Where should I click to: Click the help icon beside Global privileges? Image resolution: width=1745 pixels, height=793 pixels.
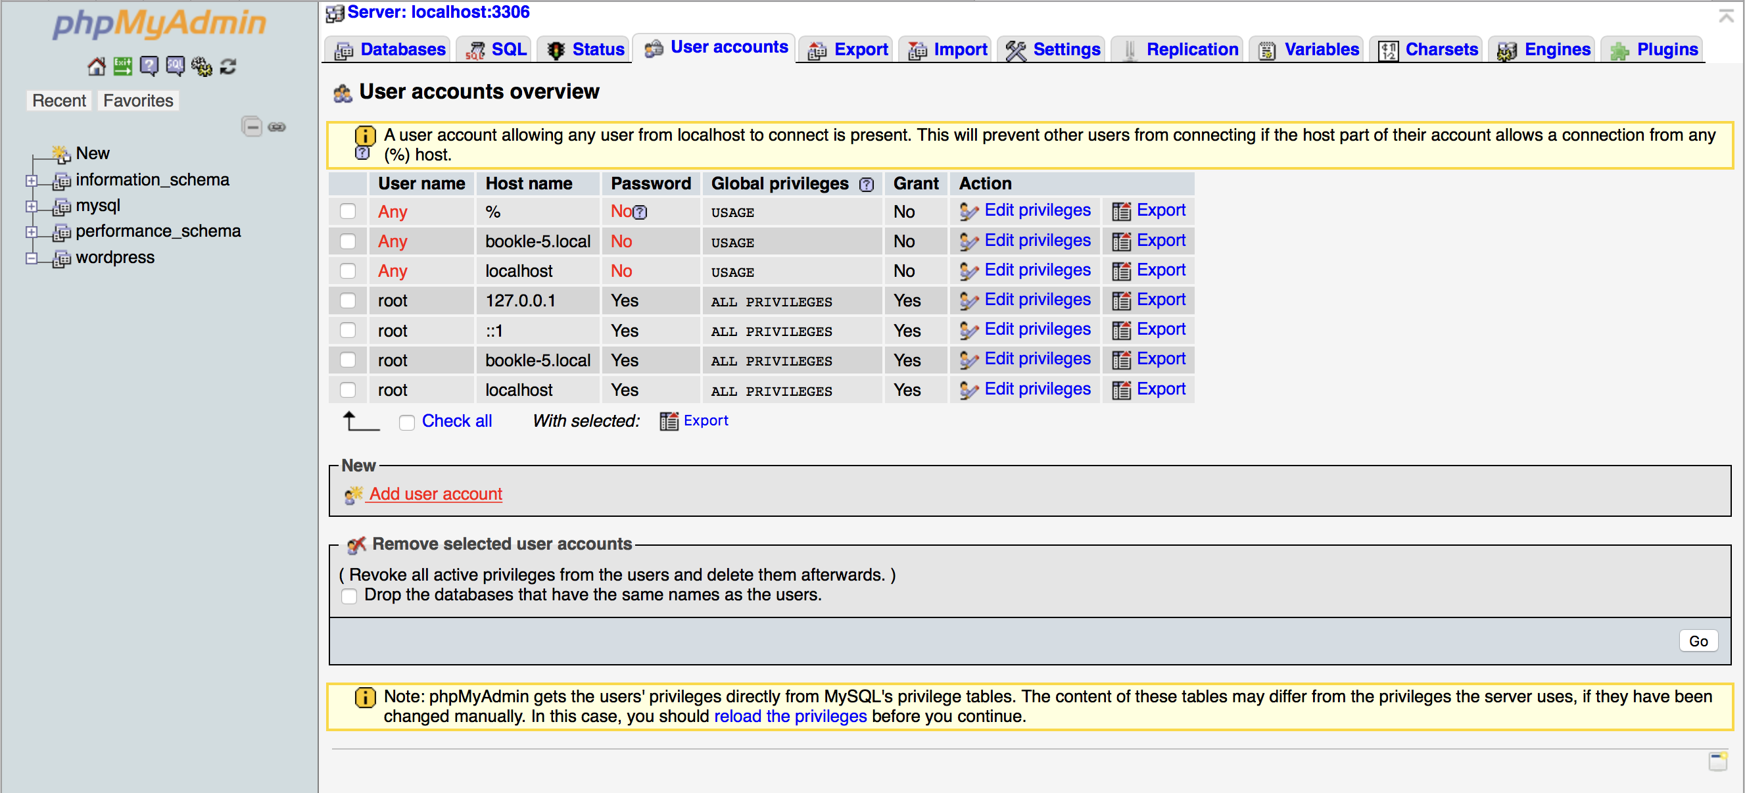tap(867, 184)
